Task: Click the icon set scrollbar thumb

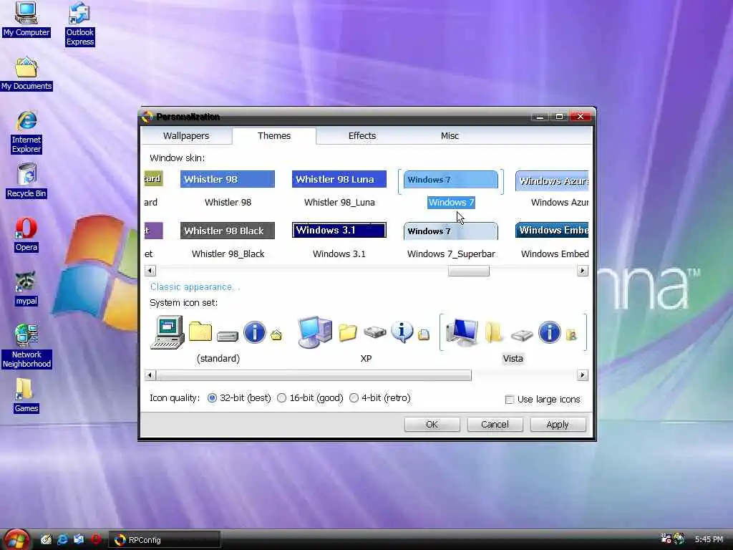Action: [314, 375]
